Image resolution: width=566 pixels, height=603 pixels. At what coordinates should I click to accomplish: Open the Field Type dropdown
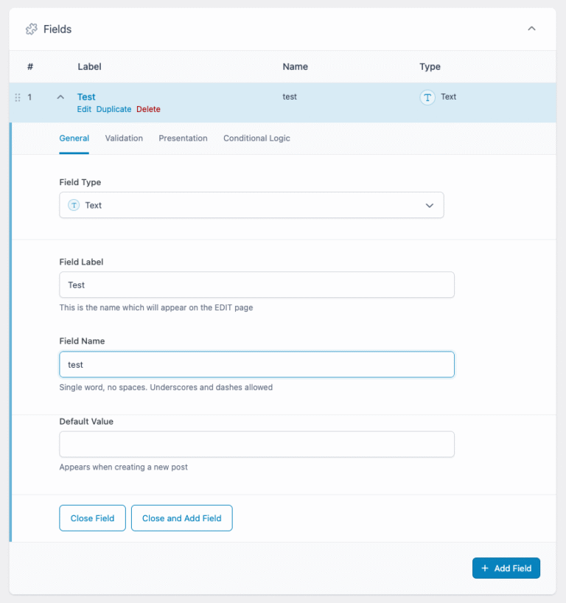[251, 205]
